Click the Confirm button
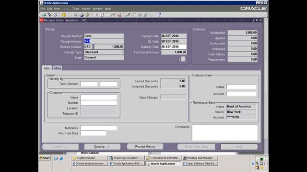307x172 pixels. (x=60, y=147)
